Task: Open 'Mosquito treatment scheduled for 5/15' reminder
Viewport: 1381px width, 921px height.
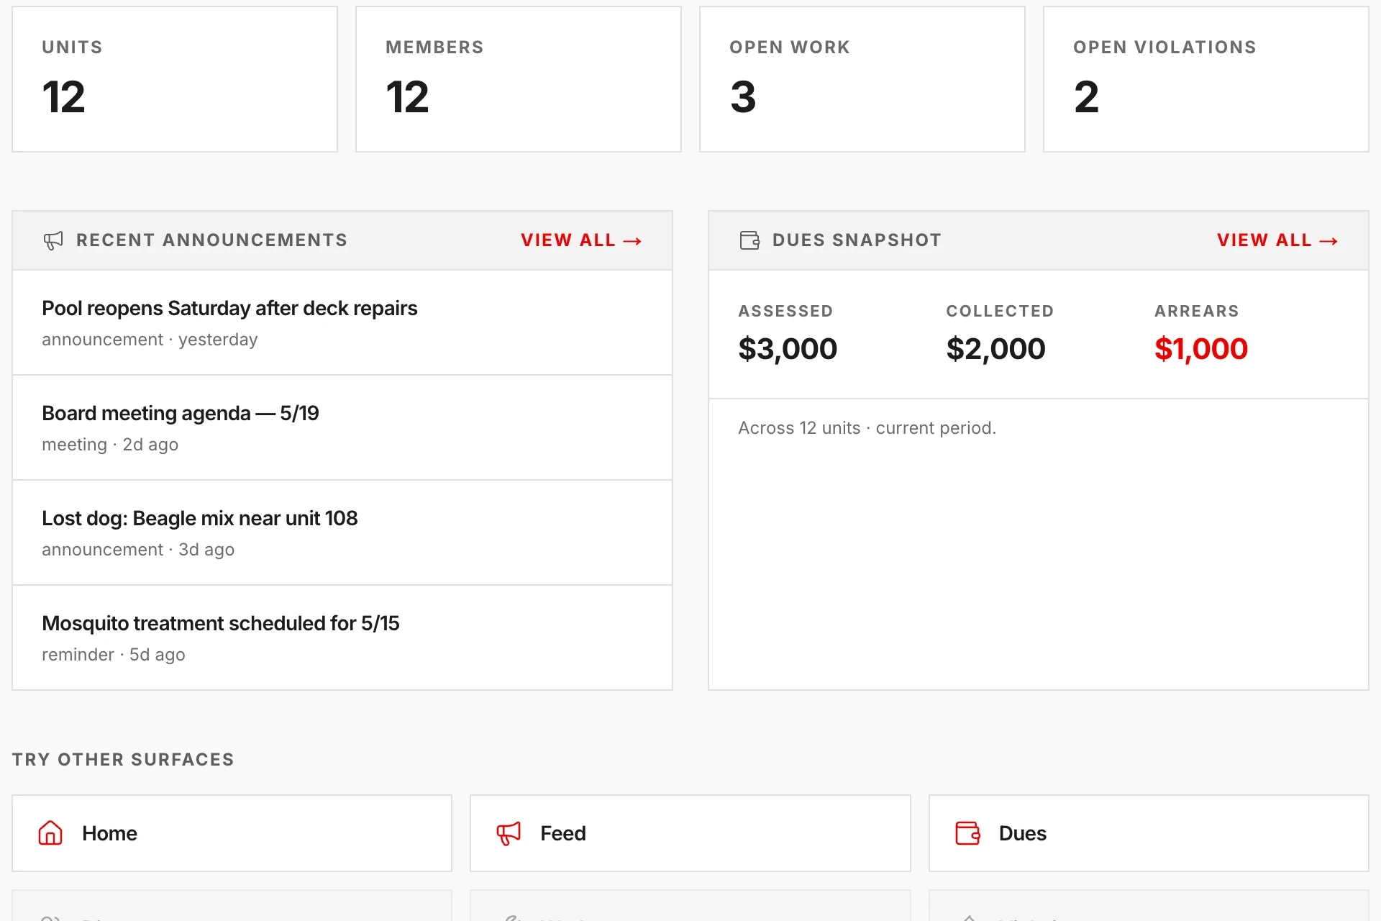Action: pos(342,638)
